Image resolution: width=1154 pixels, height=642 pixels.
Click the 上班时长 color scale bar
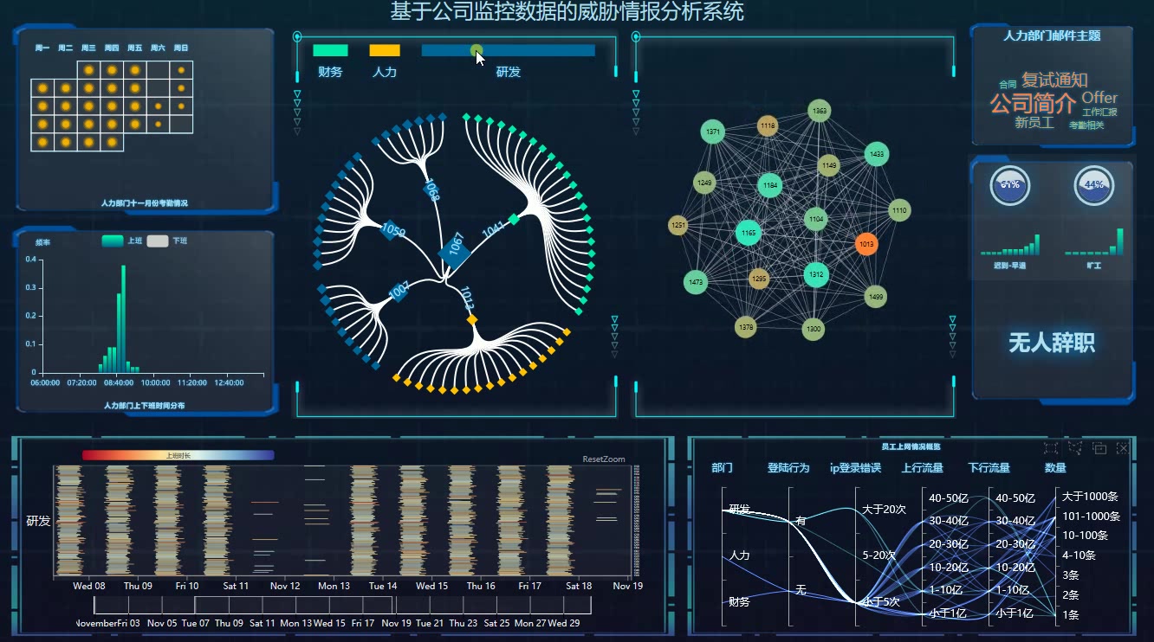click(x=178, y=455)
